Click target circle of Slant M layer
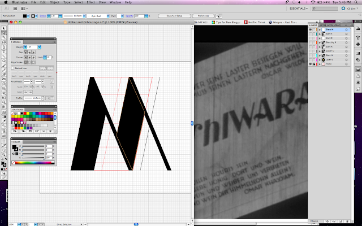Screen dimensions: 362x226 tap(346, 29)
